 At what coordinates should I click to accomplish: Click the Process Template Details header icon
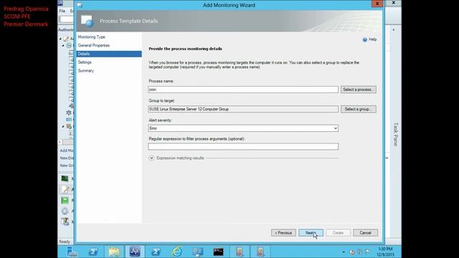(x=87, y=21)
